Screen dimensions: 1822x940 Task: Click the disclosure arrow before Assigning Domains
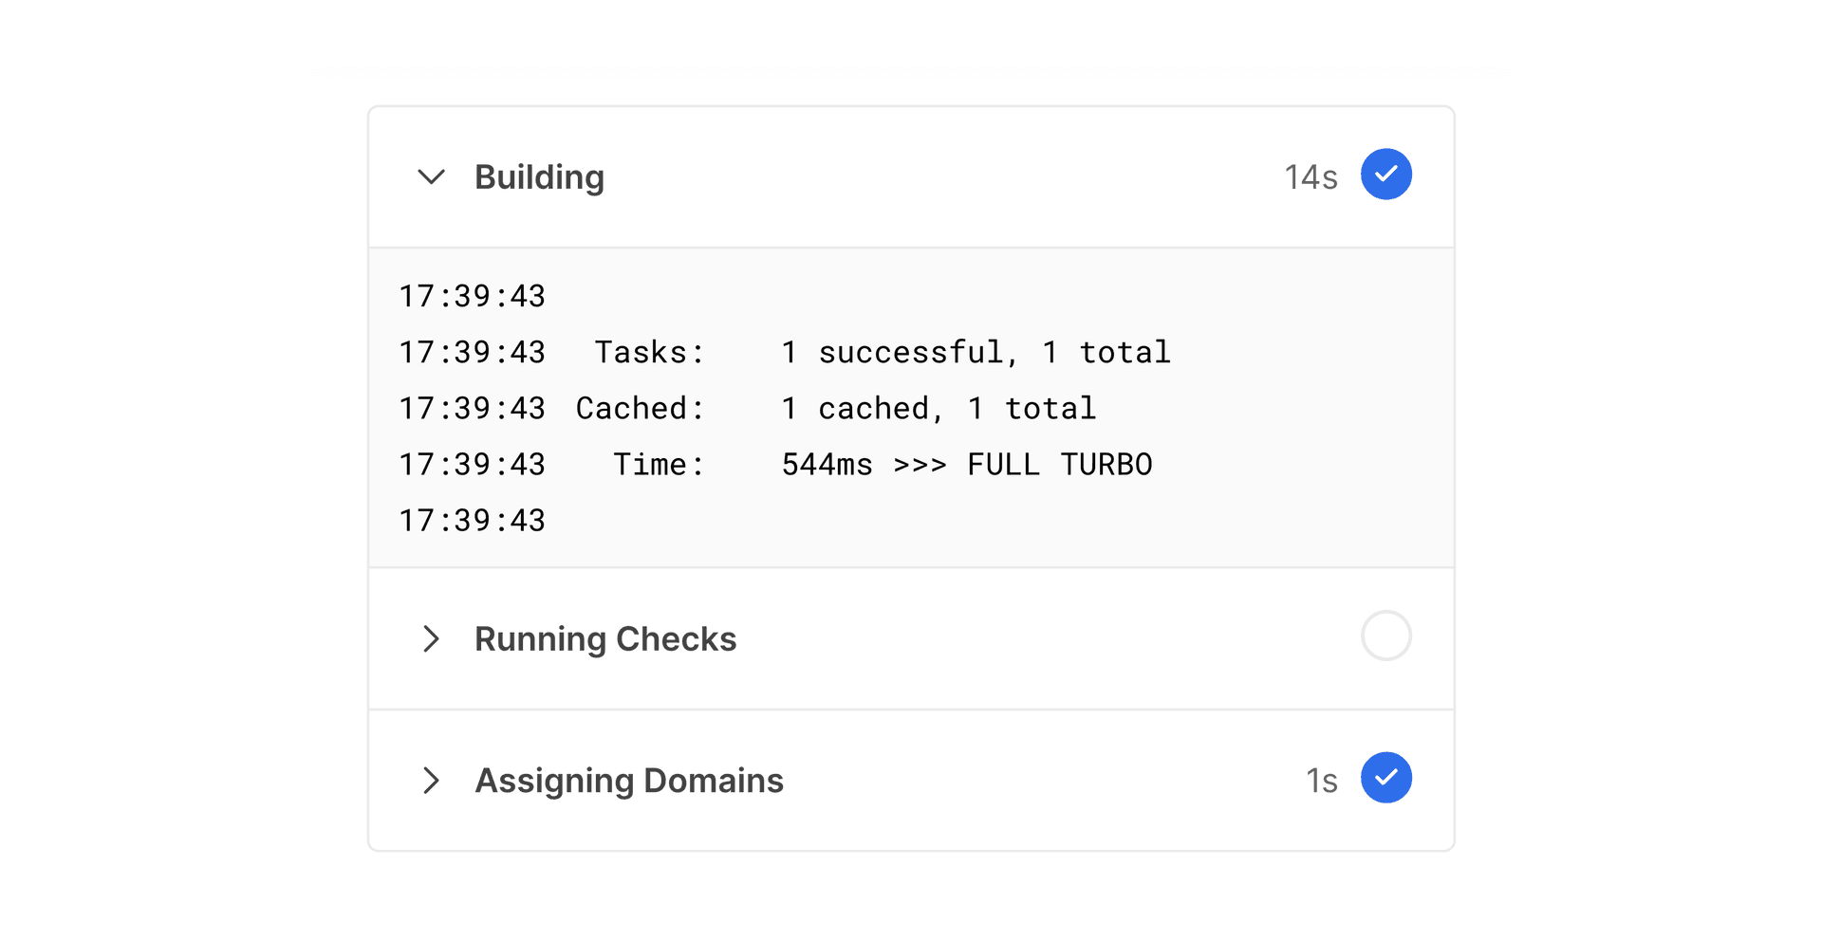point(433,781)
